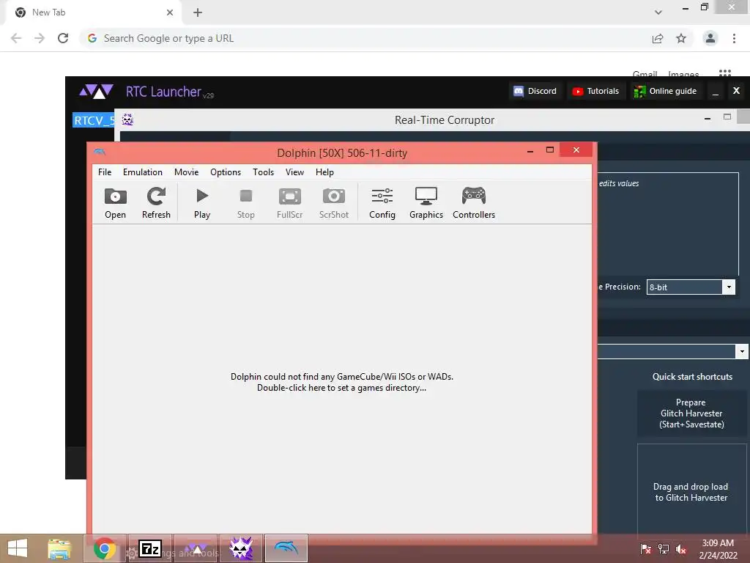Open the Chrome tab search chevron

tap(658, 12)
